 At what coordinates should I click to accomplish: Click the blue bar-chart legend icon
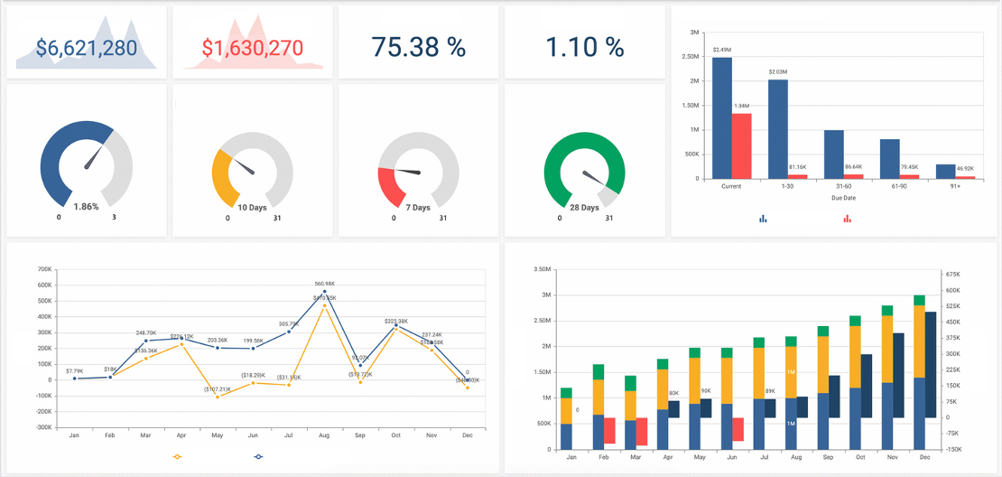coord(763,219)
